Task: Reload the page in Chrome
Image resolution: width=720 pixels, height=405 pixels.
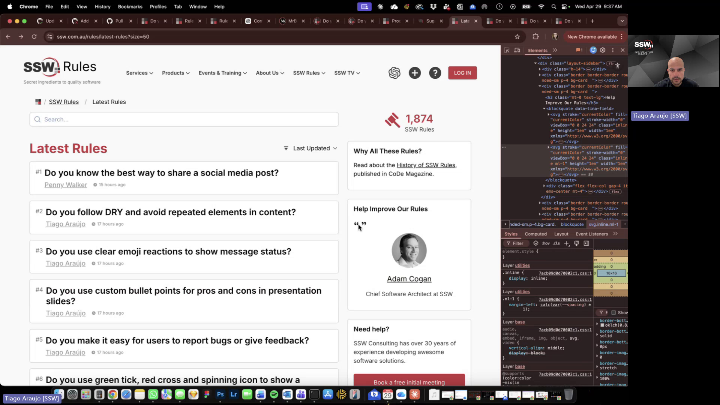Action: 34,36
